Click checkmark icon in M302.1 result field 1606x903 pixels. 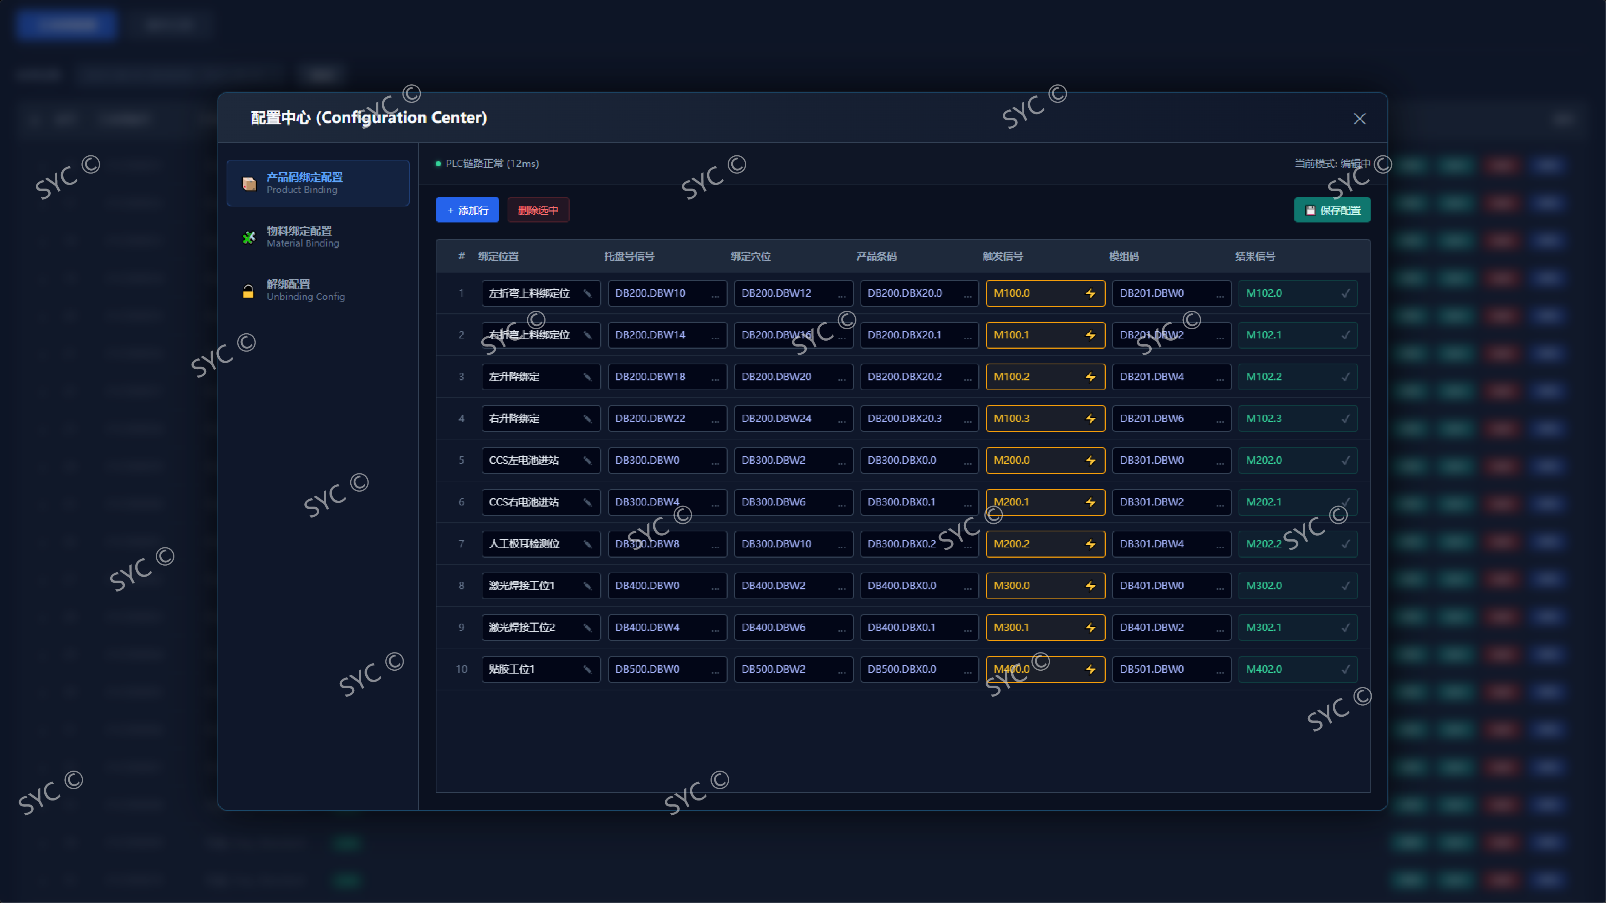coord(1345,628)
